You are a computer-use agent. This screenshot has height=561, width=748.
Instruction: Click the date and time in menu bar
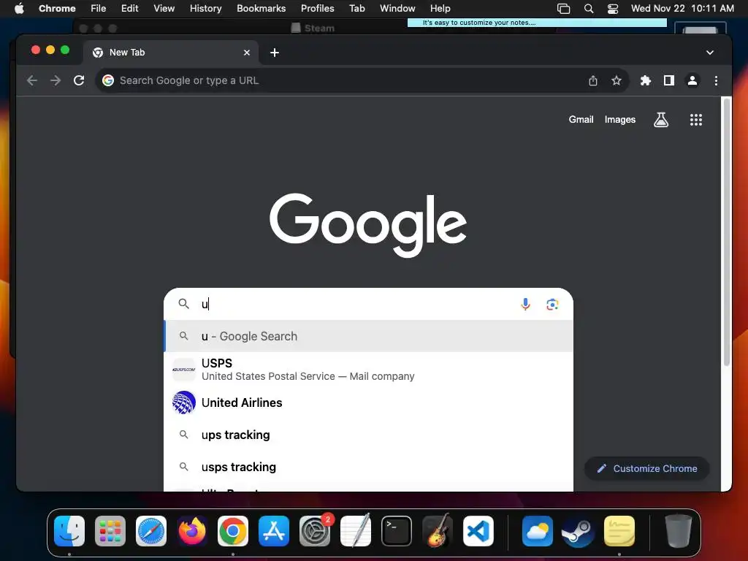682,8
